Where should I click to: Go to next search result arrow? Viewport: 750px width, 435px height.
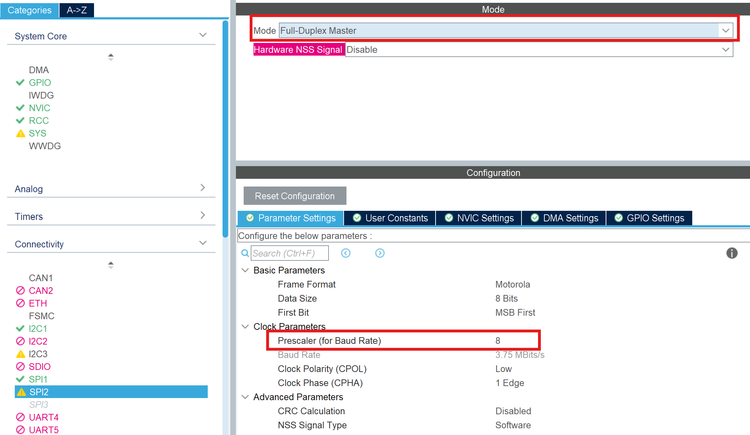pos(380,253)
